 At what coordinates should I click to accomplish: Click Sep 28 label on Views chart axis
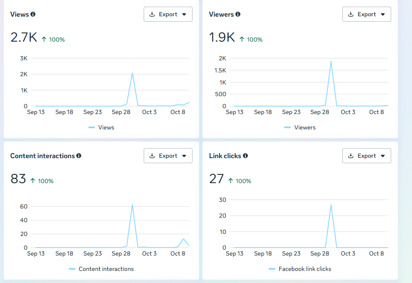[121, 112]
